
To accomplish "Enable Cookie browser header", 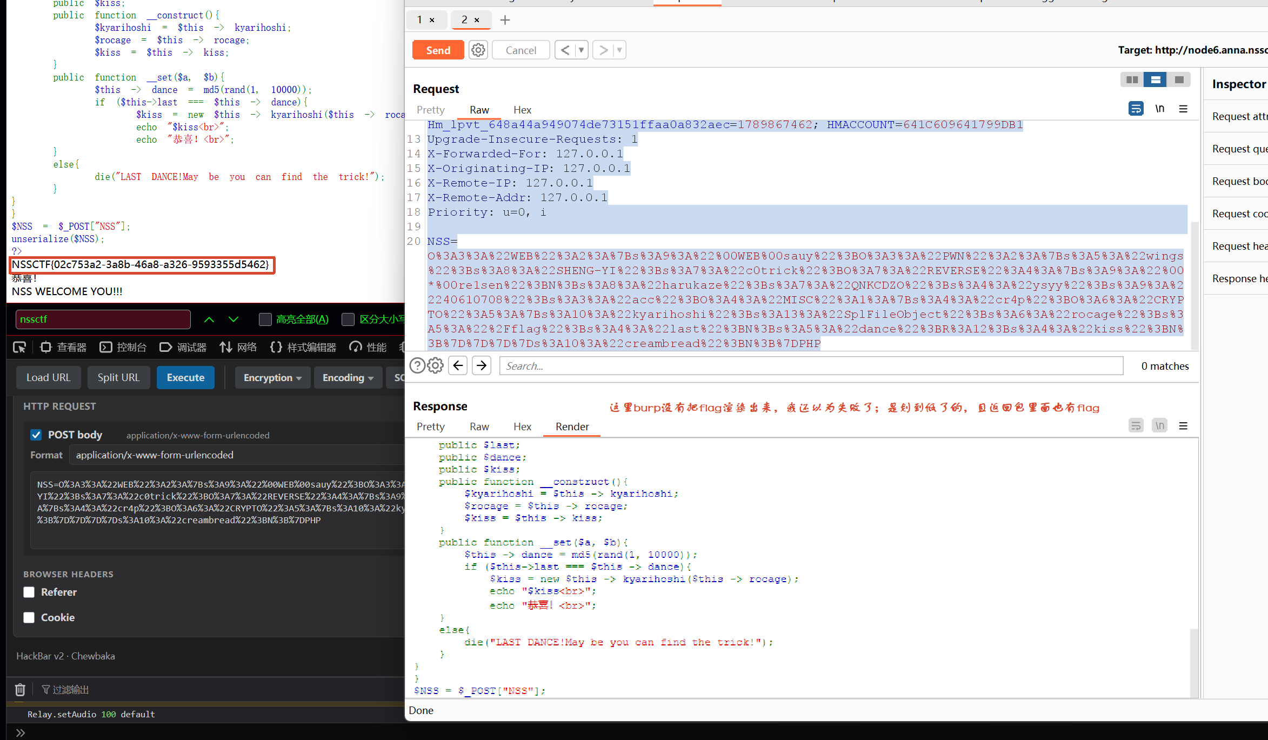I will [29, 617].
